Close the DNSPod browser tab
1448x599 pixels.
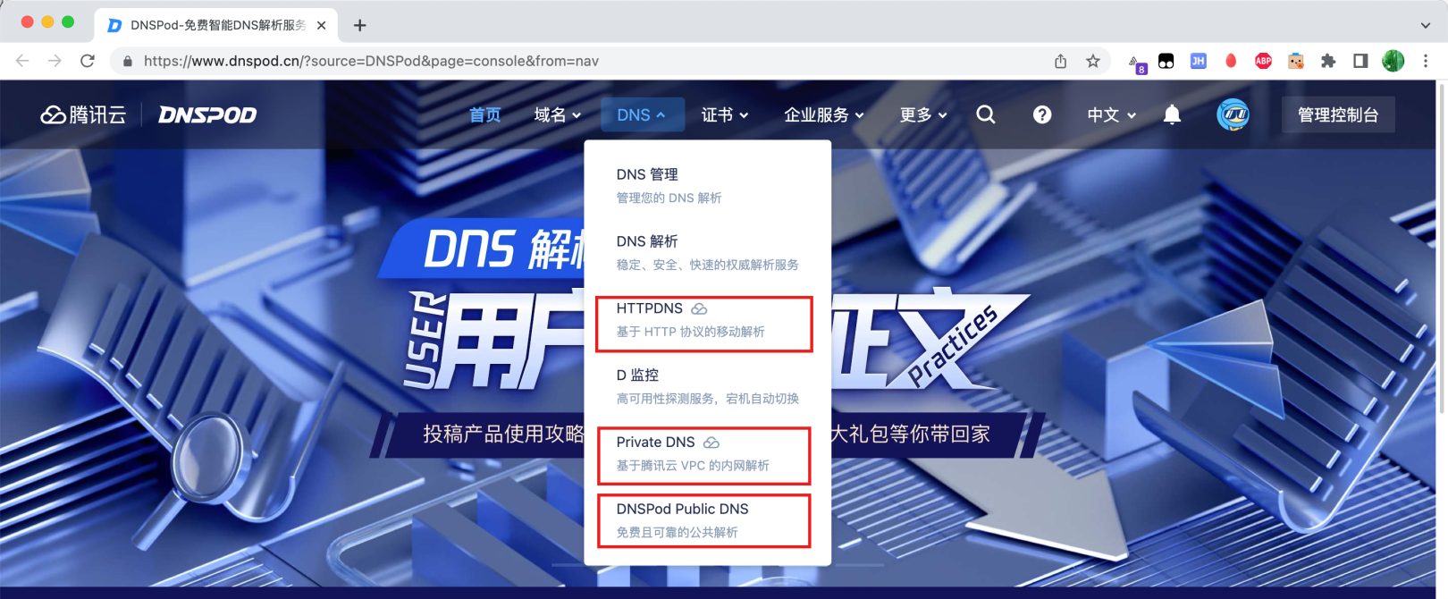coord(321,25)
